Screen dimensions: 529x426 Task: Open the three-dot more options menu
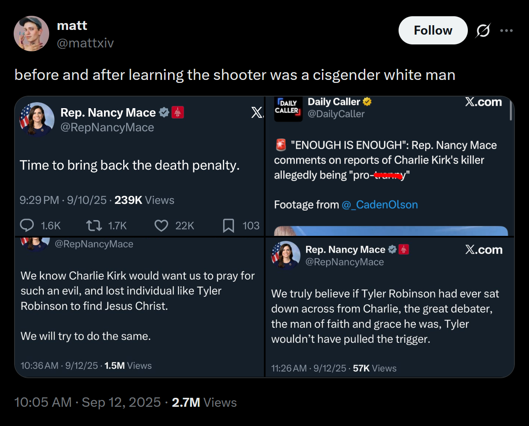506,30
